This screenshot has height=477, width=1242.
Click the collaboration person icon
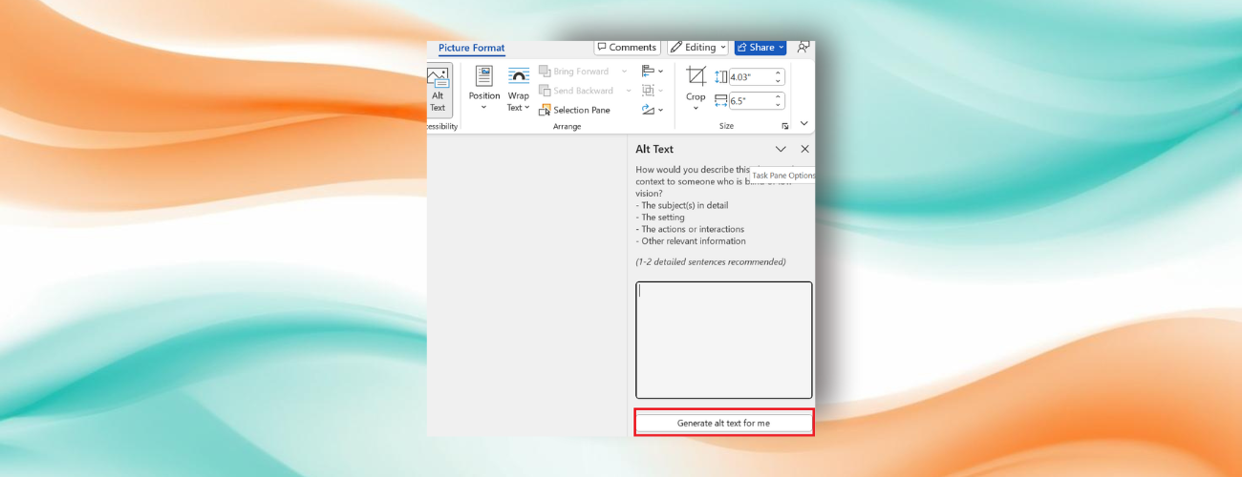pyautogui.click(x=803, y=47)
